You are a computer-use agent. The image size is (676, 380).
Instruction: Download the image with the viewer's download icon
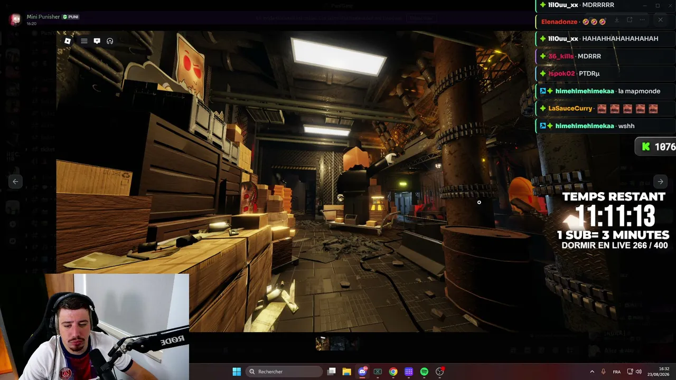[x=616, y=20]
